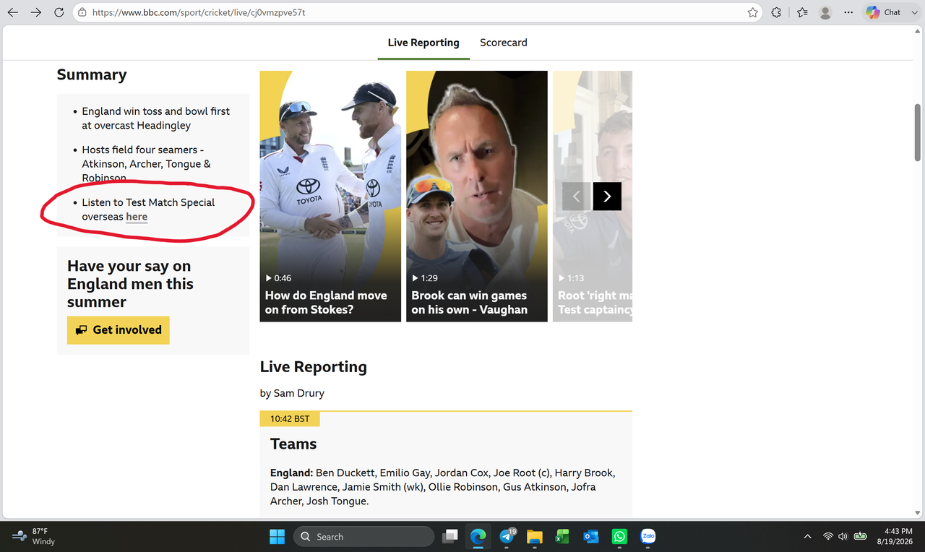Click 'Hosts field four seamers' summary text
Screen dimensions: 925x552
[147, 164]
